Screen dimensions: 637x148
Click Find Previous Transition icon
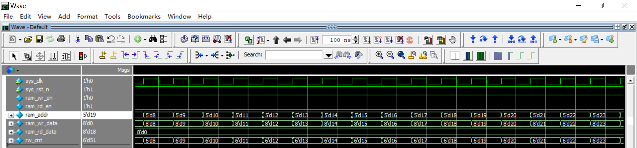[x=125, y=55]
